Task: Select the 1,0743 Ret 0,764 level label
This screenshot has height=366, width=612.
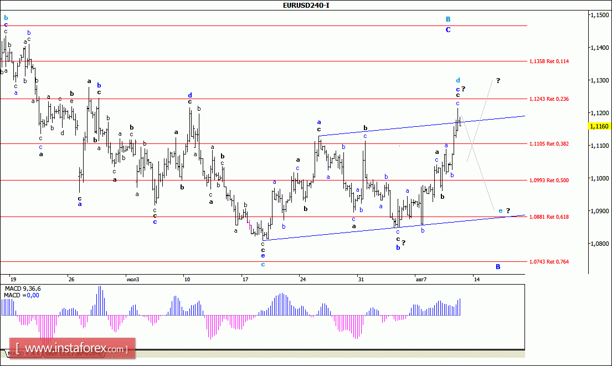Action: tap(549, 261)
